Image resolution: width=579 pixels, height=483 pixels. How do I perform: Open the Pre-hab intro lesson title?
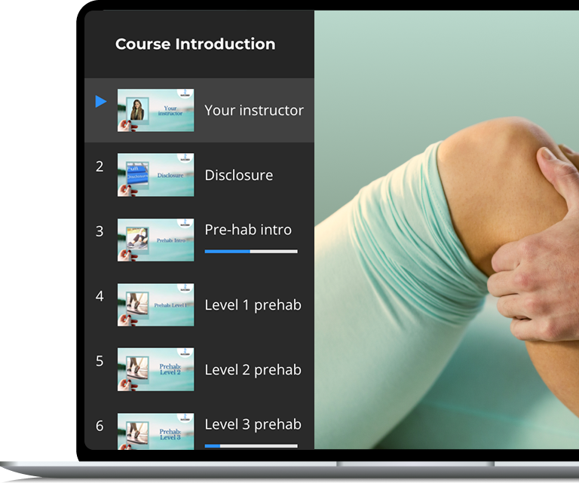click(x=248, y=230)
